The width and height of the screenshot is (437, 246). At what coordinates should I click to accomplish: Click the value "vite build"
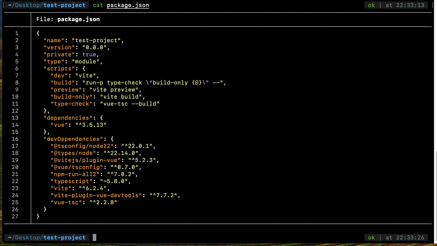coord(121,97)
